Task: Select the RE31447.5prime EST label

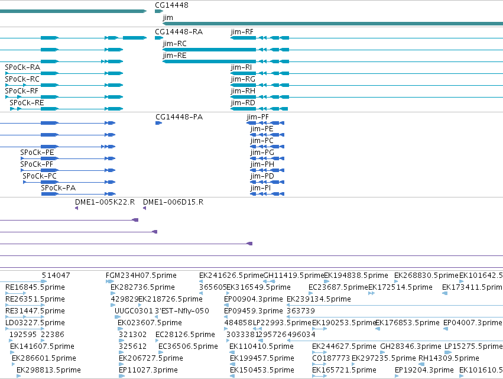Action: 35,311
